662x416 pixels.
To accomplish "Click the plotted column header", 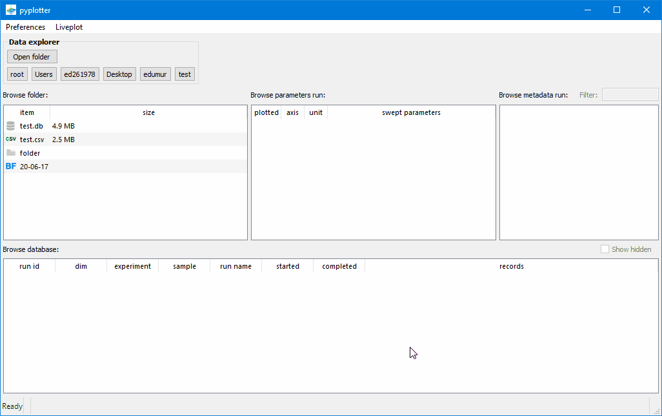I will point(266,112).
